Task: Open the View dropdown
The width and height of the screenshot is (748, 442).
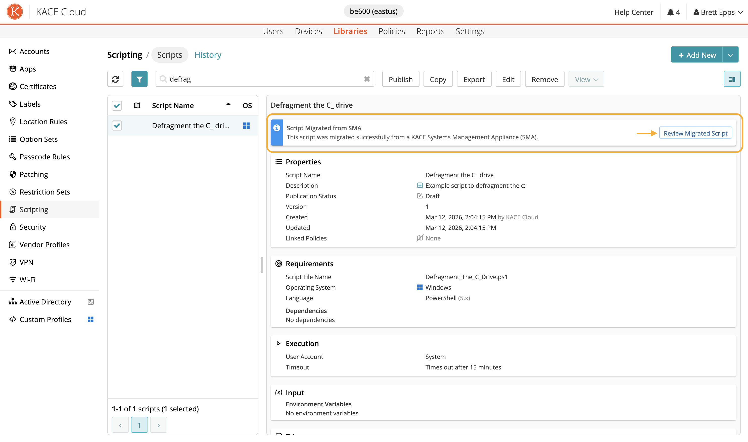Action: tap(586, 79)
